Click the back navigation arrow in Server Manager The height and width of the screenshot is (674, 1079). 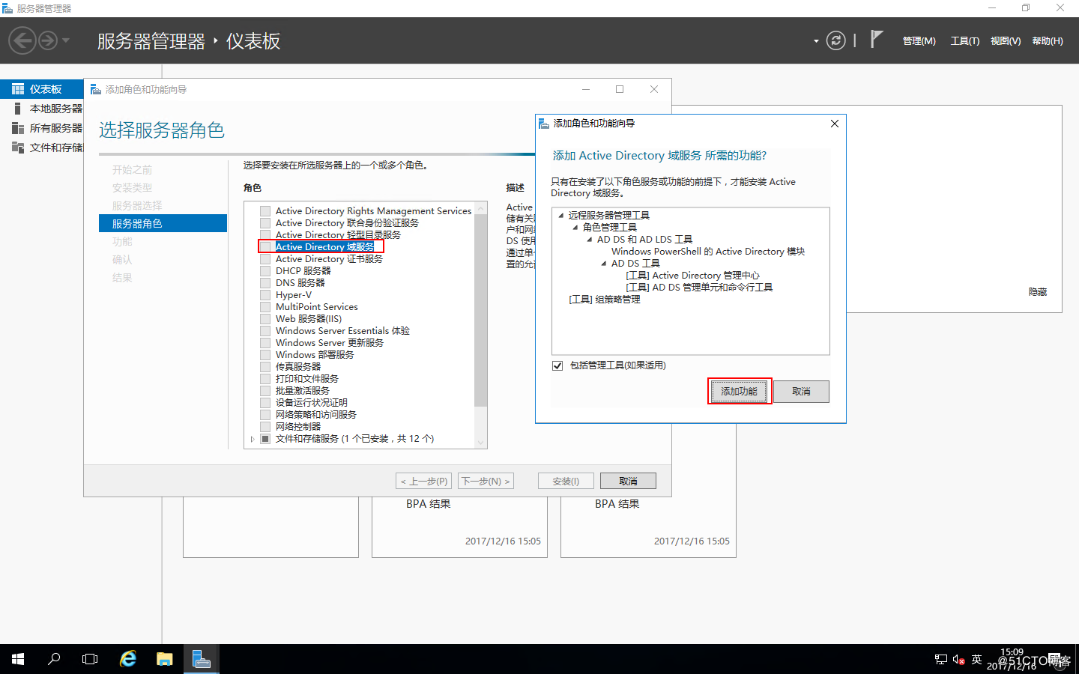pos(22,40)
